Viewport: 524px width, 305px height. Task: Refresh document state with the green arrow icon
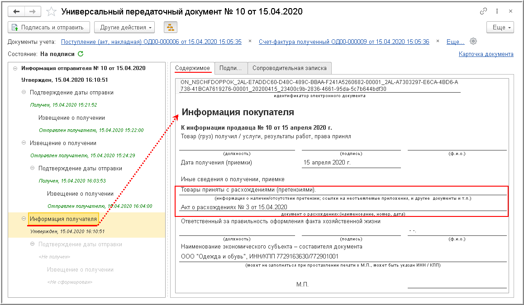click(81, 53)
